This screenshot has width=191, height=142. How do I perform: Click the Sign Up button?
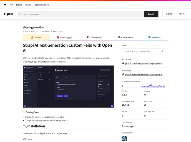pos(169,14)
